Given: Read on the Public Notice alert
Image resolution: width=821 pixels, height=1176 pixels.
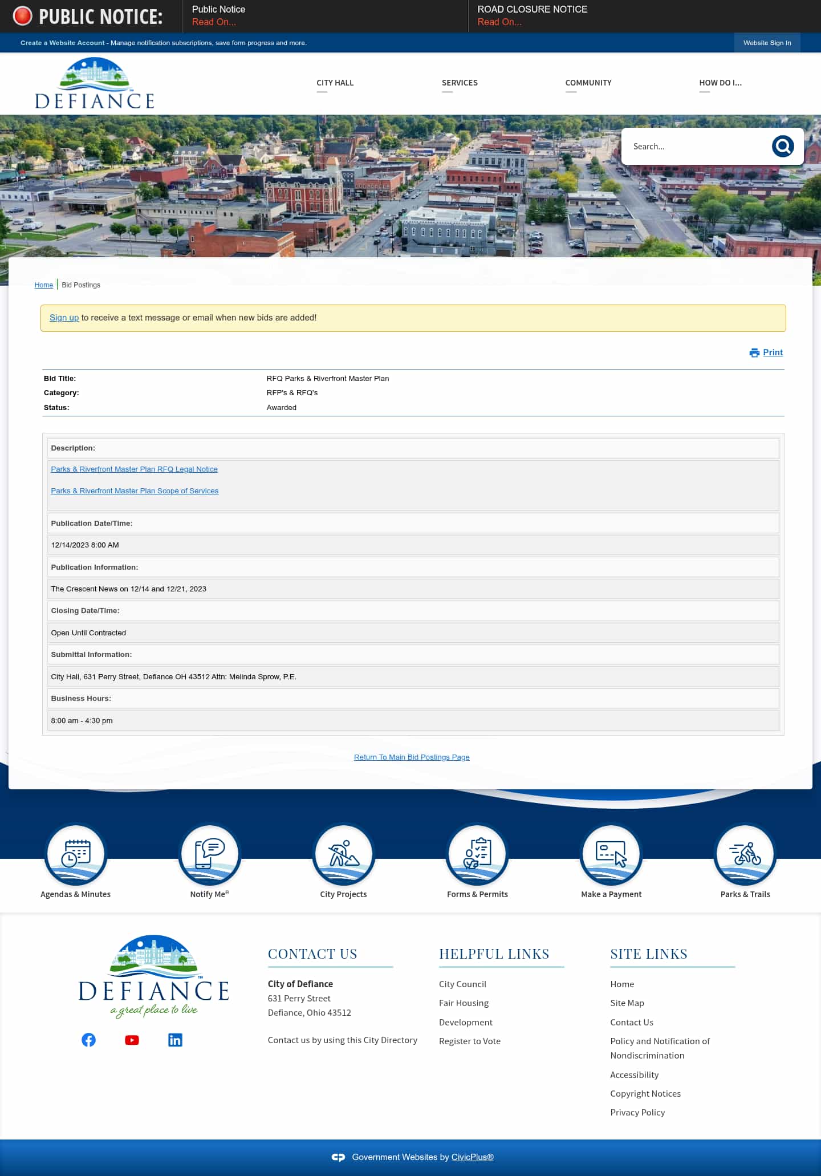Looking at the screenshot, I should pyautogui.click(x=214, y=22).
